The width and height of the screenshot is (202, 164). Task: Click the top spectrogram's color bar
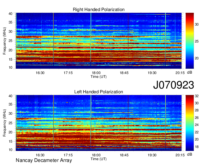pos(190,41)
